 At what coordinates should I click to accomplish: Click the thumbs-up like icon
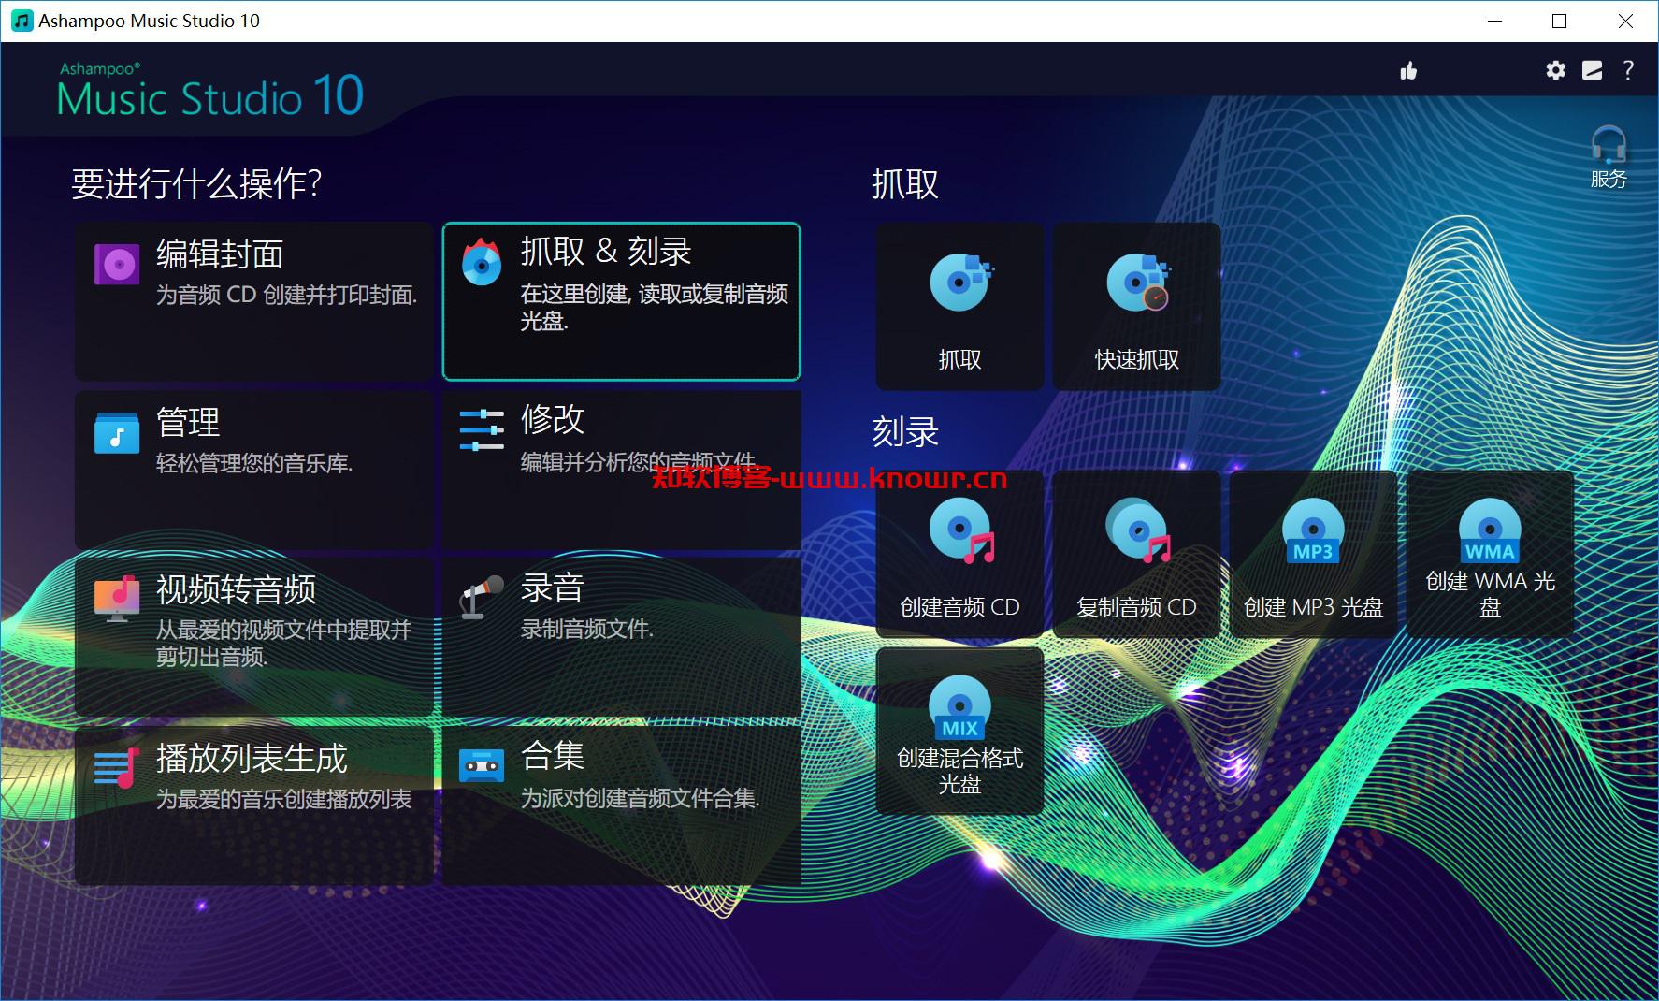(x=1408, y=71)
